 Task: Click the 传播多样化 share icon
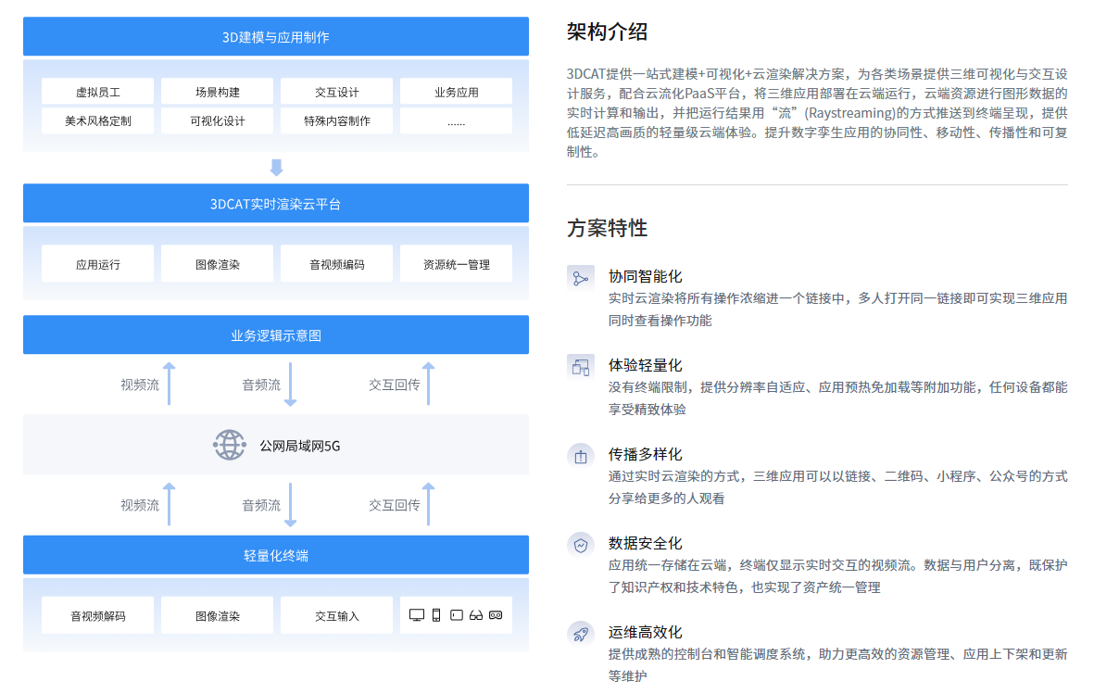(581, 455)
